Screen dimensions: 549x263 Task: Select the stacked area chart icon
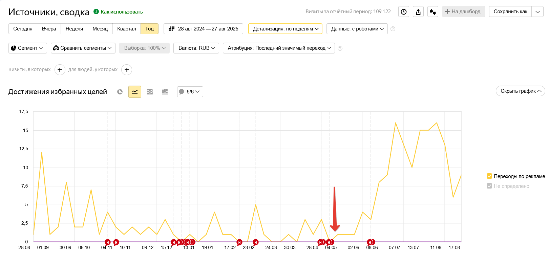pos(150,92)
